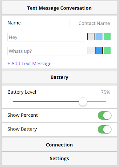This screenshot has height=167, width=119.
Task: Pick green bubble color for Hey! message
Action: click(107, 37)
